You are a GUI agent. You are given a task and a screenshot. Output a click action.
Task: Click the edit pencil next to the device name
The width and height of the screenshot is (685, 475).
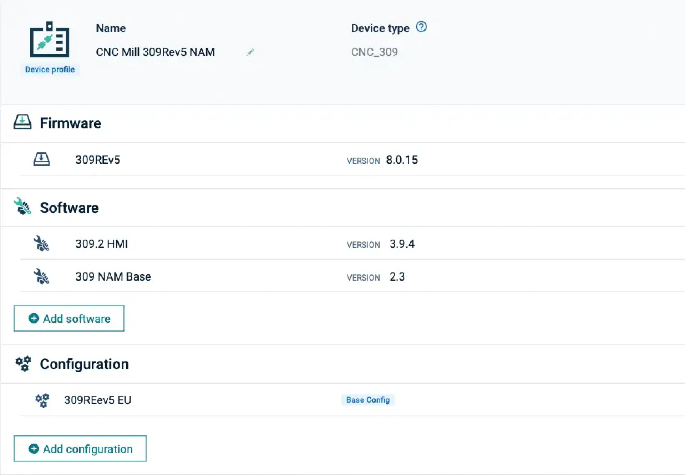pyautogui.click(x=250, y=52)
